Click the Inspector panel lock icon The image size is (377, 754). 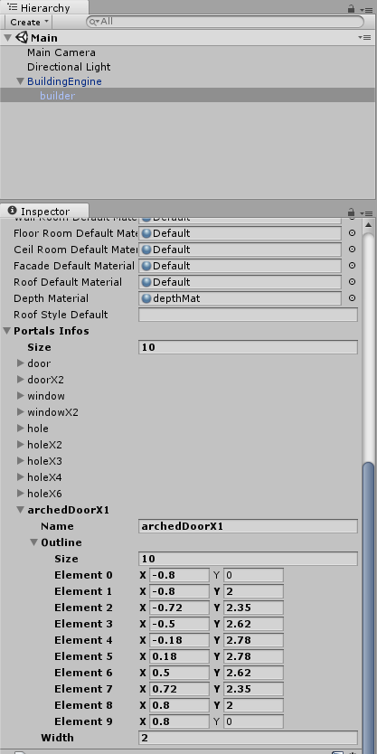[x=352, y=212]
